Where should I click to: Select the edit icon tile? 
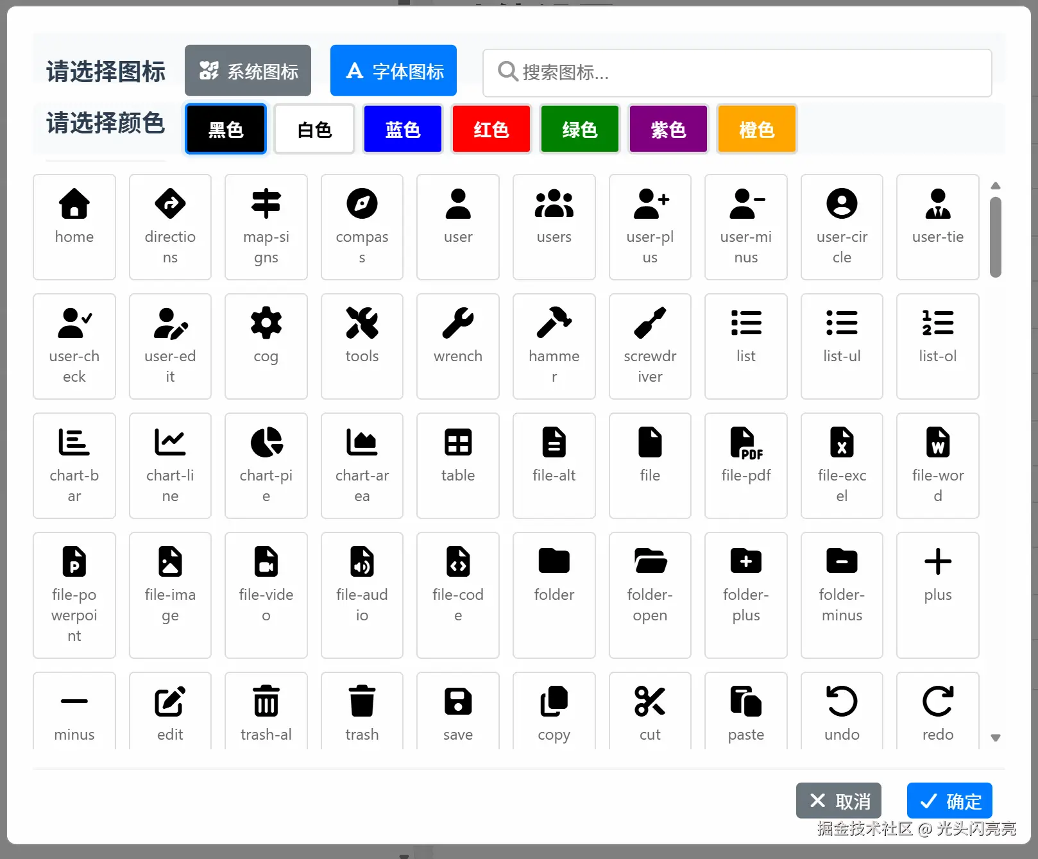point(170,711)
